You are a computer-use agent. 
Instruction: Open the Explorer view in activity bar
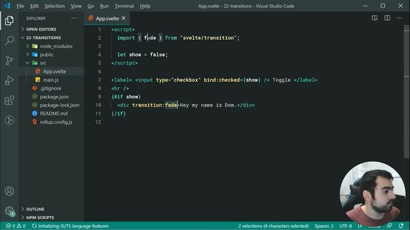pos(9,20)
